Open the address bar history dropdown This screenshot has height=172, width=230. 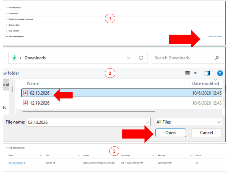pos(129,58)
